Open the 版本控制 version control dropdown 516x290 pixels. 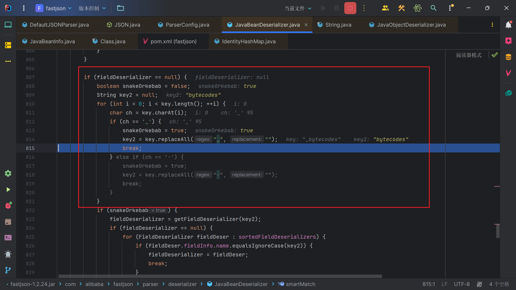[x=92, y=8]
